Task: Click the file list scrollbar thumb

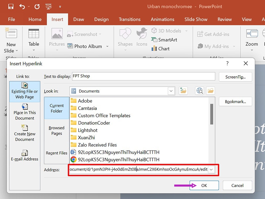Action: 212,114
